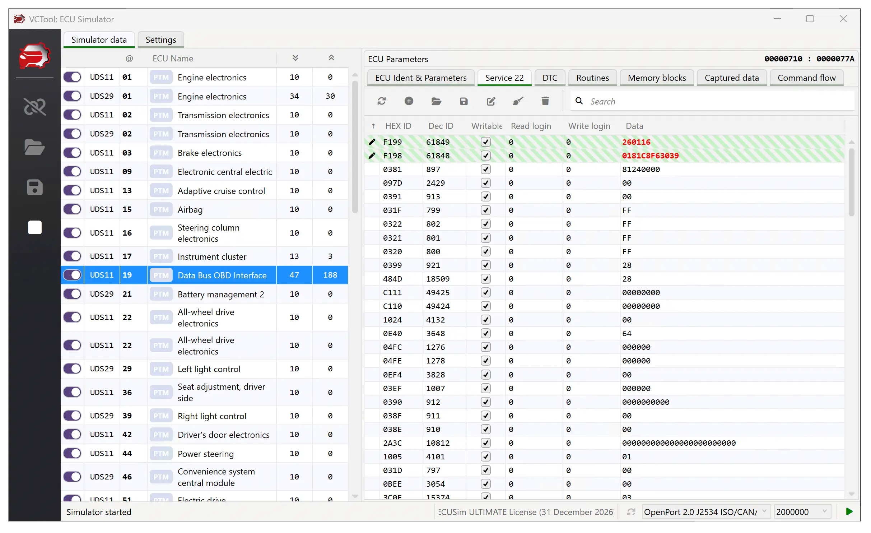Click the edit pencil-square icon in toolbar

[x=491, y=101]
